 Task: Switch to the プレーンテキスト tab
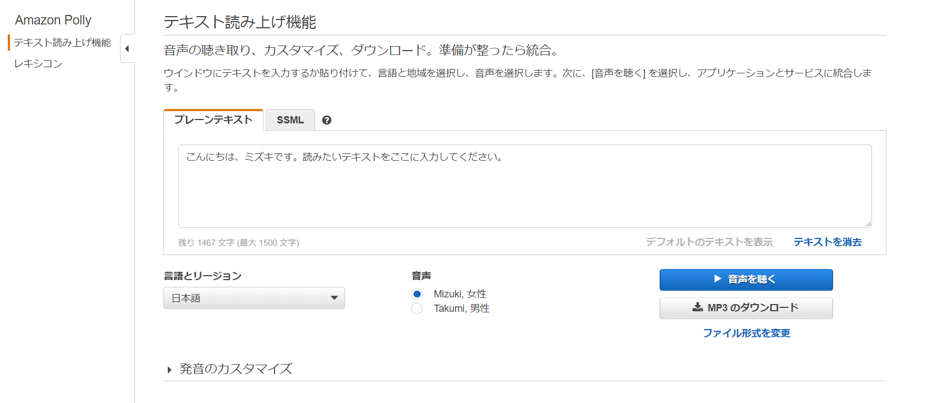coord(213,120)
